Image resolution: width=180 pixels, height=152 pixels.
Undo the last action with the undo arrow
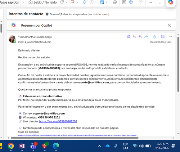[141, 2]
